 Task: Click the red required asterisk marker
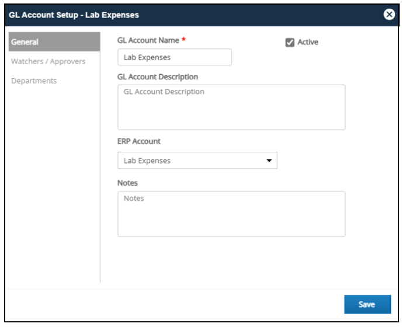(183, 39)
